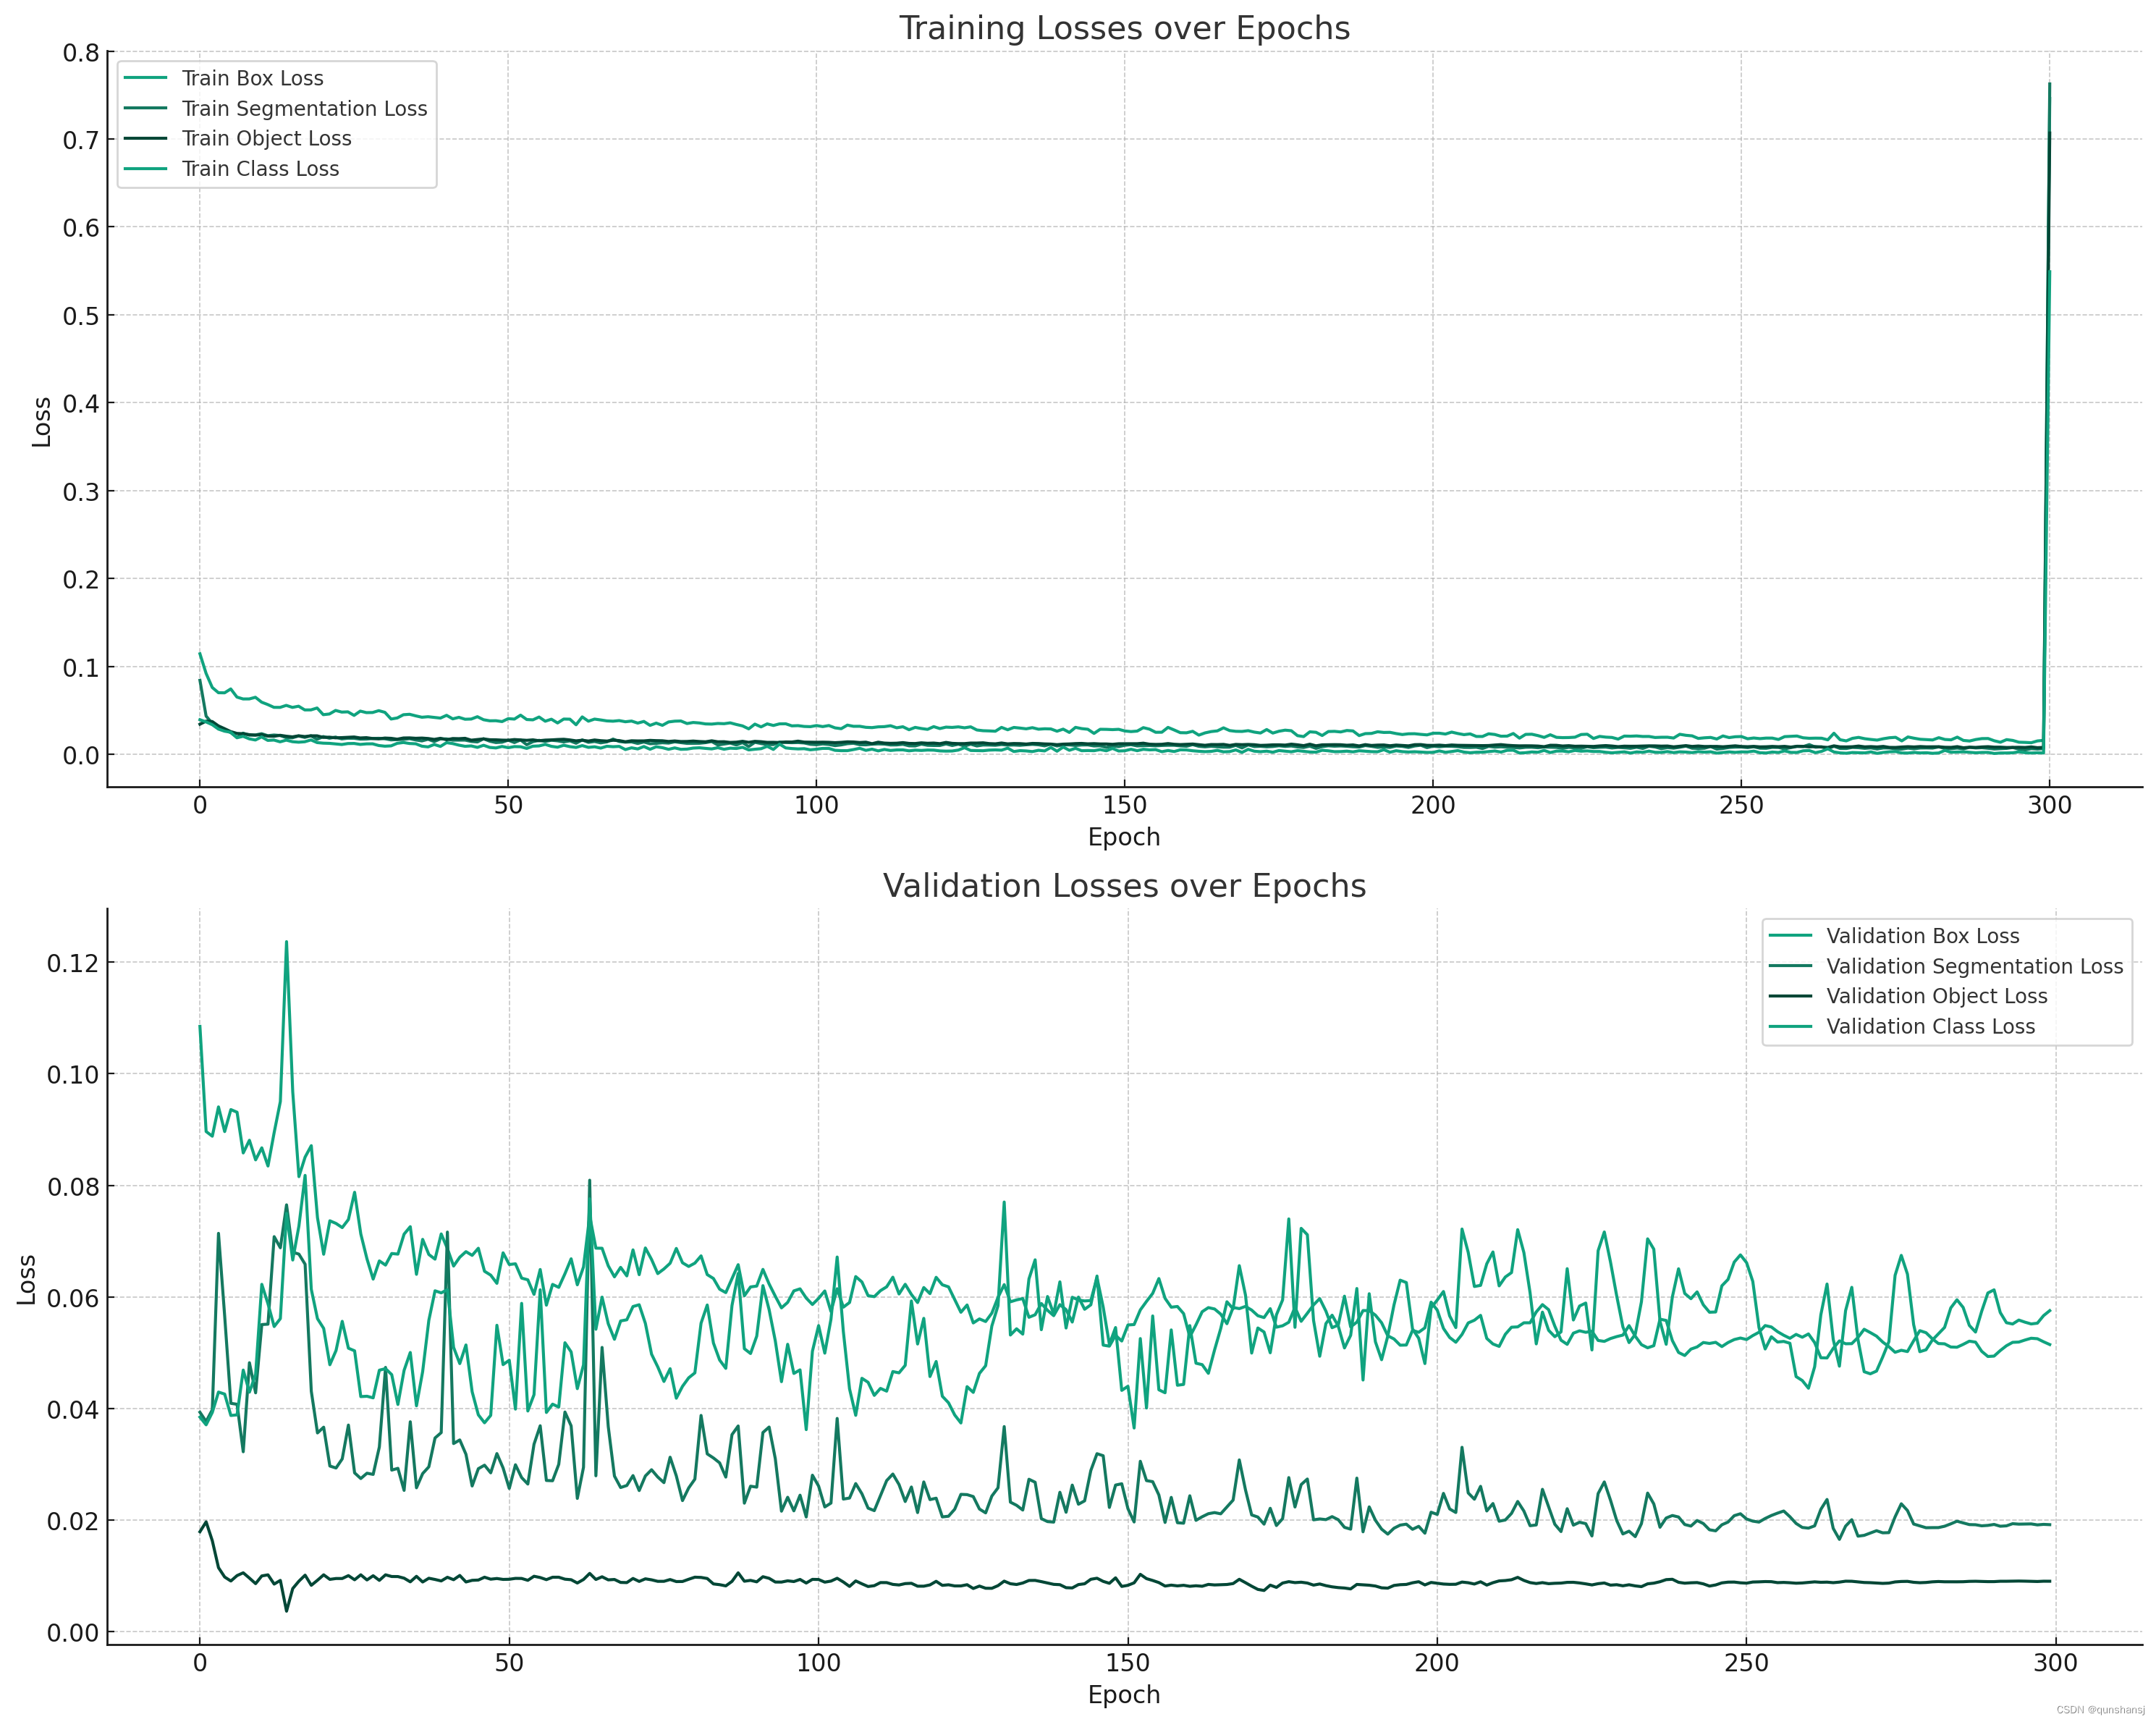2156x1722 pixels.
Task: Click the 0.12 tick on the validation y-axis
Action: click(x=73, y=963)
